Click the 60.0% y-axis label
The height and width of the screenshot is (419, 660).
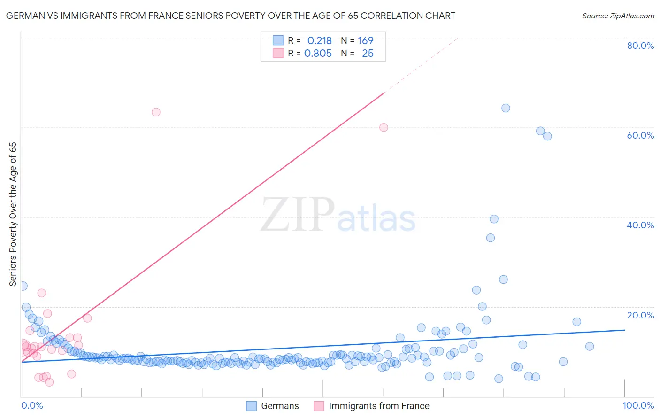coord(640,135)
